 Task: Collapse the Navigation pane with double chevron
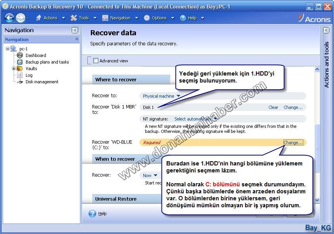pos(75,30)
